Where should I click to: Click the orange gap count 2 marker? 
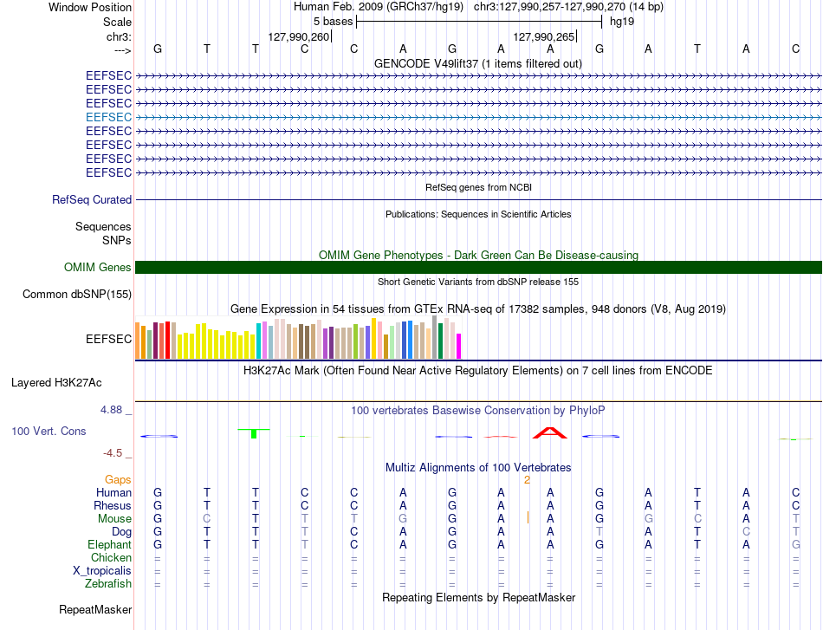527,480
